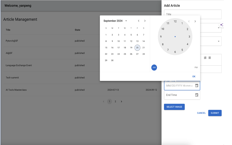Click the Title input field
The image size is (232, 145).
(192, 14)
